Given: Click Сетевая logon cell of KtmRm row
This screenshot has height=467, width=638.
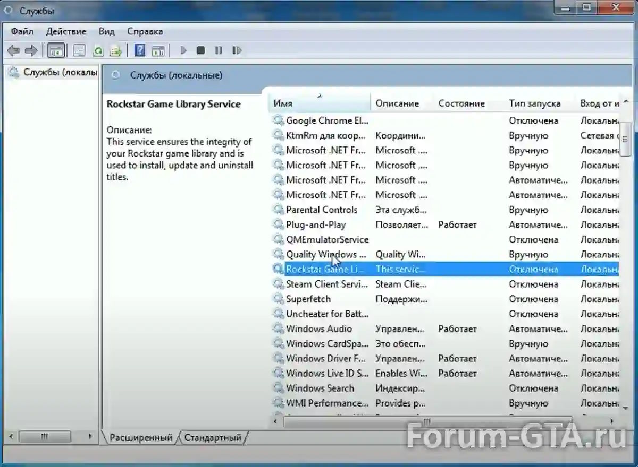Looking at the screenshot, I should point(599,135).
